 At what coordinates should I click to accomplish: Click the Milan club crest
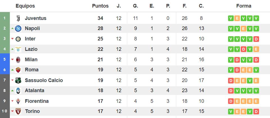coord(18,60)
